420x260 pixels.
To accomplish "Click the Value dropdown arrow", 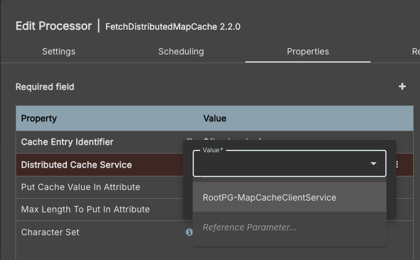I will pyautogui.click(x=374, y=164).
